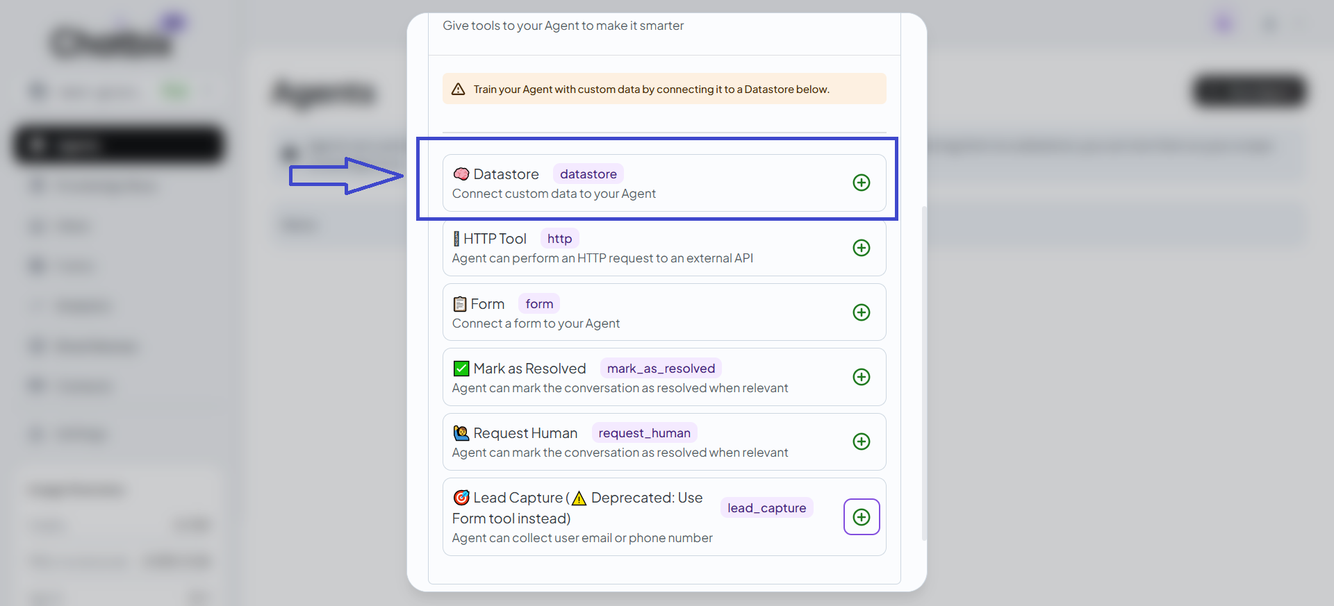Image resolution: width=1334 pixels, height=606 pixels.
Task: Click the person icon beside Request Human
Action: [x=461, y=433]
